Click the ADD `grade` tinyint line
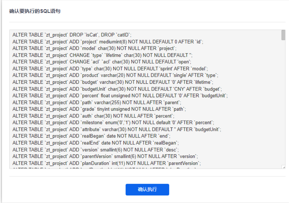This screenshot has height=203, width=289. coord(99,109)
